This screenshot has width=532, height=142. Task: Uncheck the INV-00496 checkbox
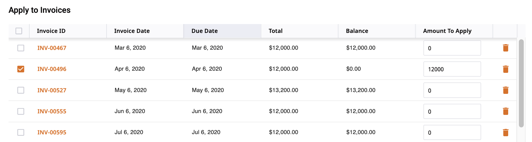(x=21, y=69)
